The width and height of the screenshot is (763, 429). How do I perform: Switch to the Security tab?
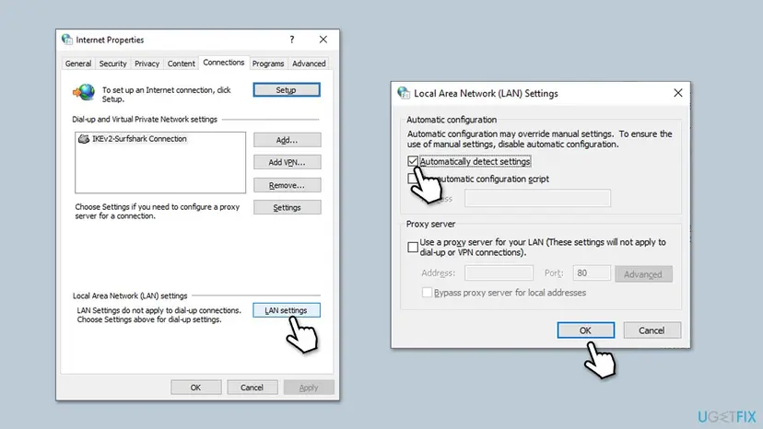tap(113, 64)
